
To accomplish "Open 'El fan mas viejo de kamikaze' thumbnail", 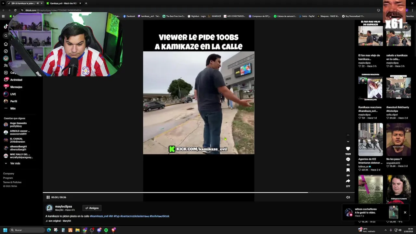I will tap(370, 36).
